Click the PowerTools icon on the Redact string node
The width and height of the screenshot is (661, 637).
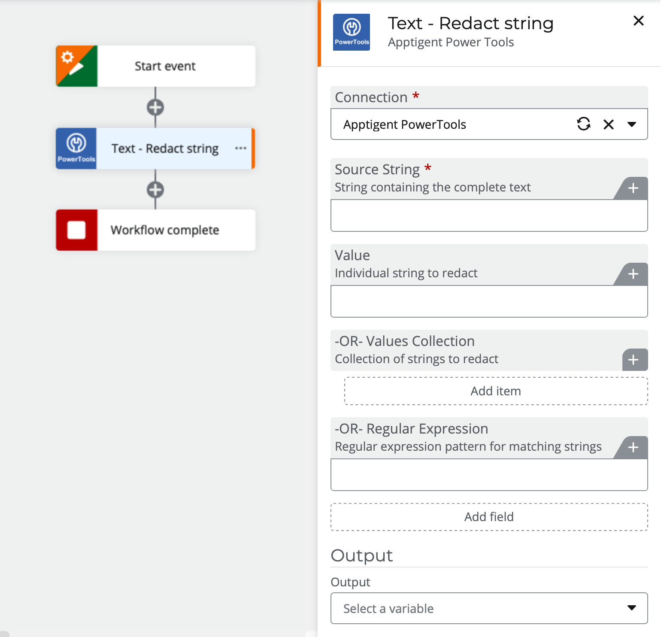pos(76,148)
